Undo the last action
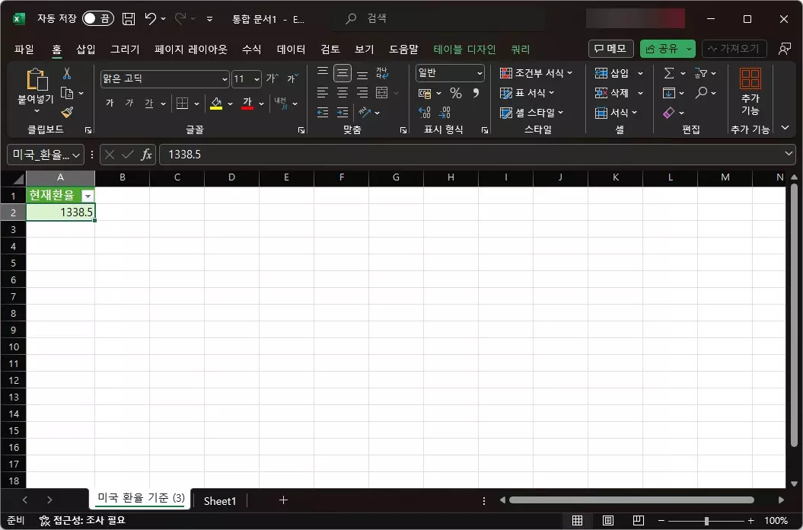The height and width of the screenshot is (530, 803). tap(150, 19)
